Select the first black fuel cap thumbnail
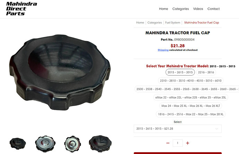The width and height of the screenshot is (239, 154). click(x=18, y=144)
